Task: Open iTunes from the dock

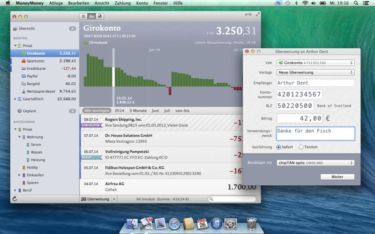Action: tap(216, 223)
